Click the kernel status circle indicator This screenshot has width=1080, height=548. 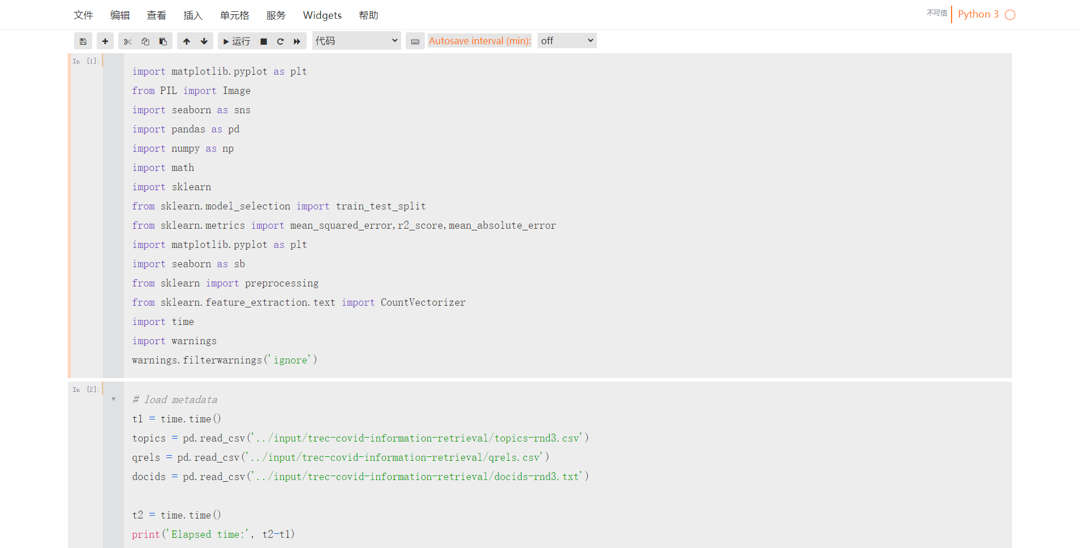tap(1010, 14)
